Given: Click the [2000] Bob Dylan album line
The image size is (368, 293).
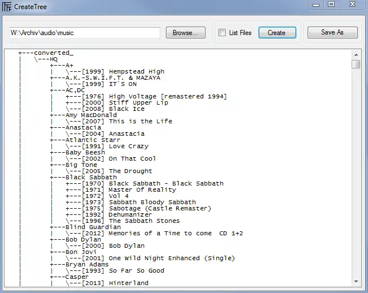Looking at the screenshot, I should [x=105, y=246].
